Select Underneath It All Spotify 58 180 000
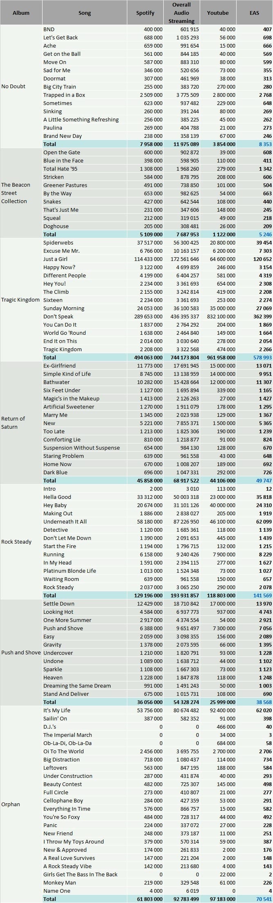Viewport: 273px width, 903px height. point(149,521)
